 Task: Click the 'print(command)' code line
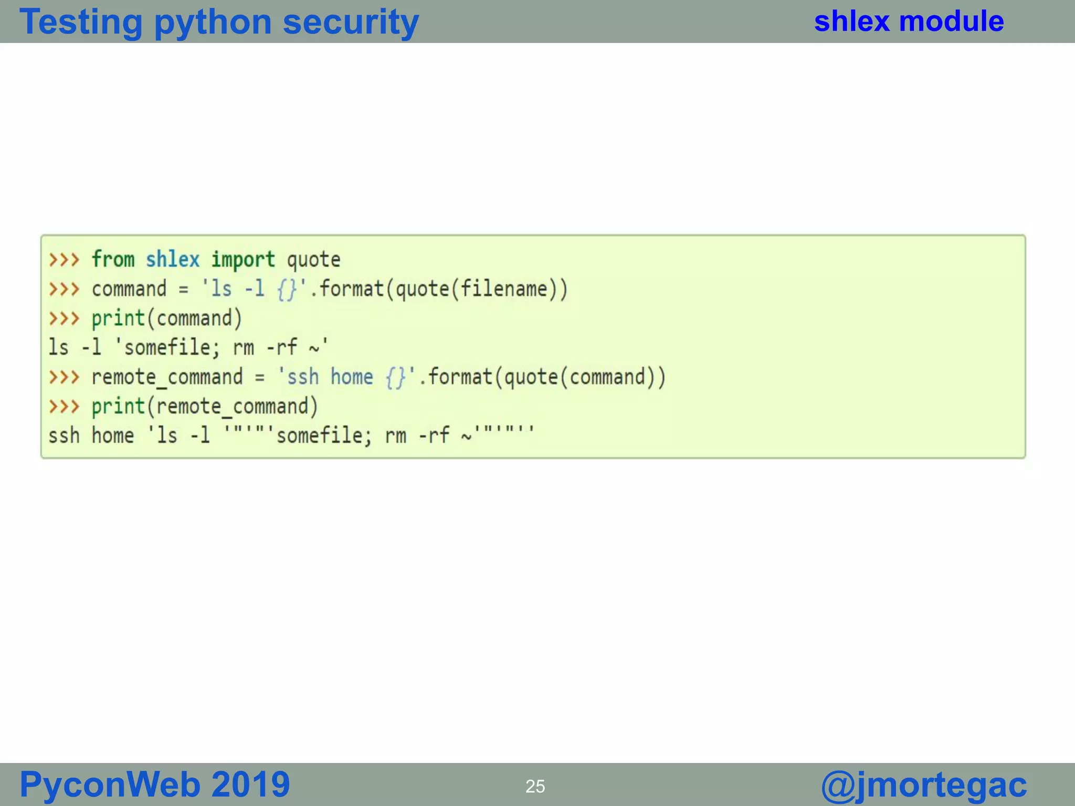[x=145, y=319]
